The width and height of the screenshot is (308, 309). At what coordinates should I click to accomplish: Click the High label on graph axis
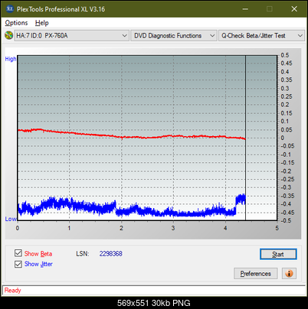coord(11,59)
